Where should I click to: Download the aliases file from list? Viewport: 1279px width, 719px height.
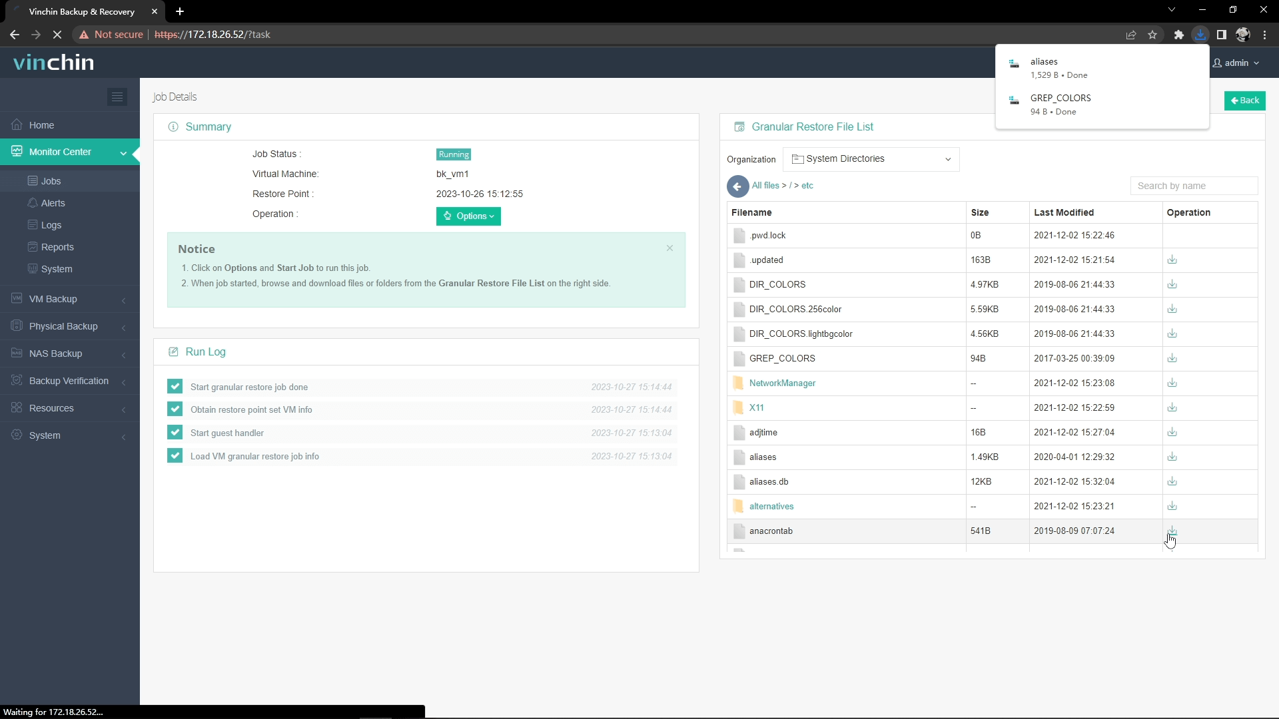1172,457
